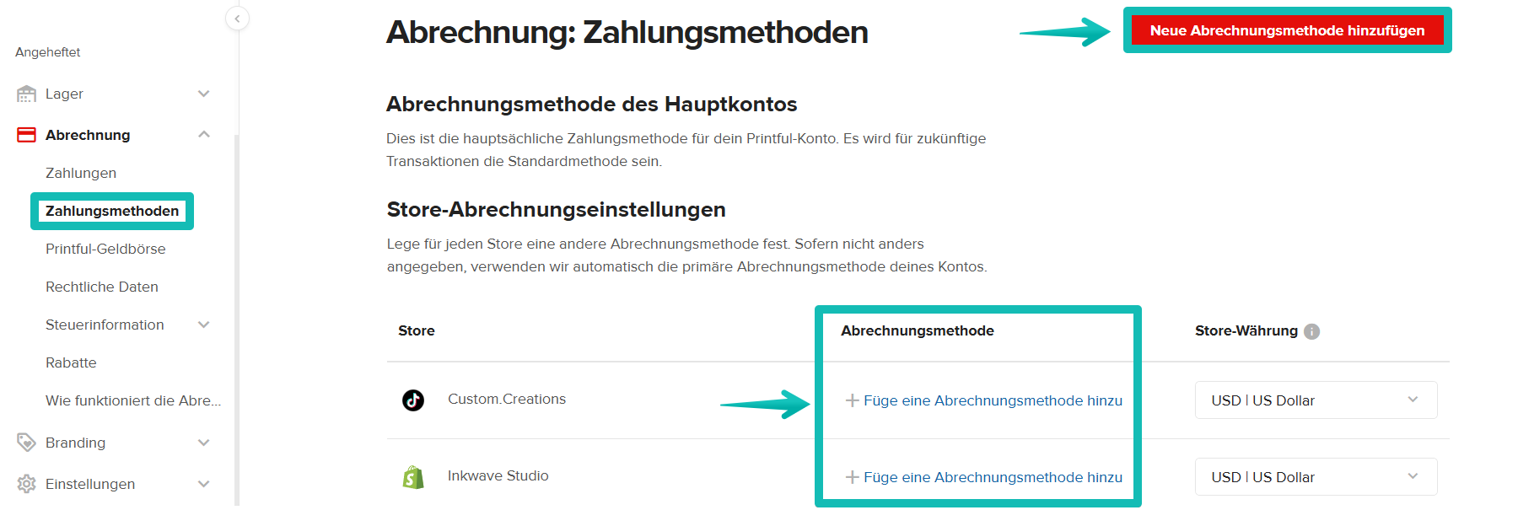Click the TikTok icon next to Custom.Creations
Image resolution: width=1518 pixels, height=510 pixels.
pos(412,400)
